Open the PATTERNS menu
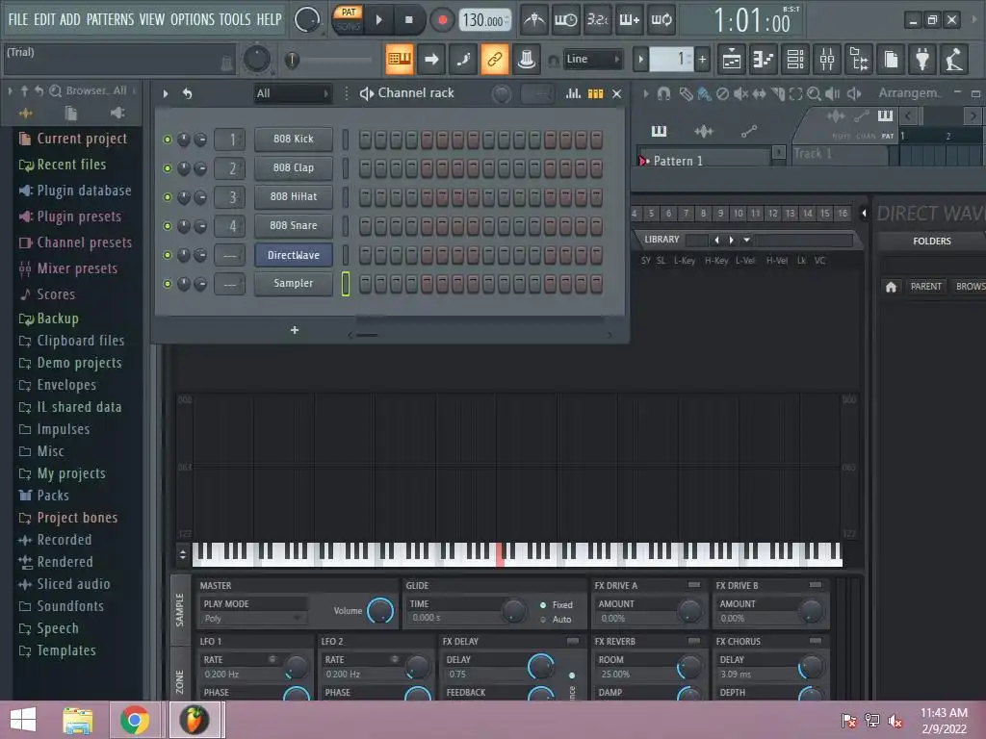This screenshot has width=986, height=739. click(x=110, y=19)
